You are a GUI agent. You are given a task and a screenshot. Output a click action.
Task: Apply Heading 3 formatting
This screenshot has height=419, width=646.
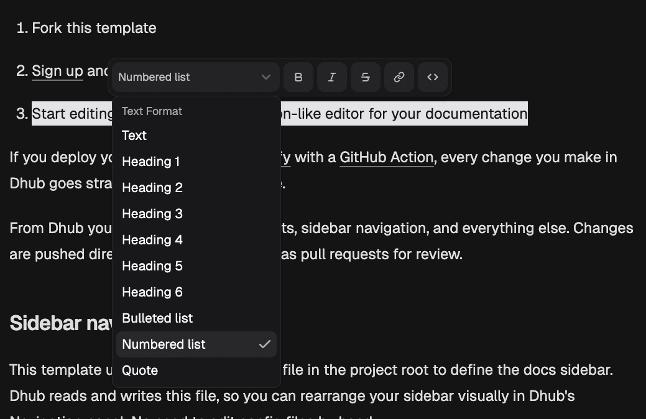click(x=152, y=213)
